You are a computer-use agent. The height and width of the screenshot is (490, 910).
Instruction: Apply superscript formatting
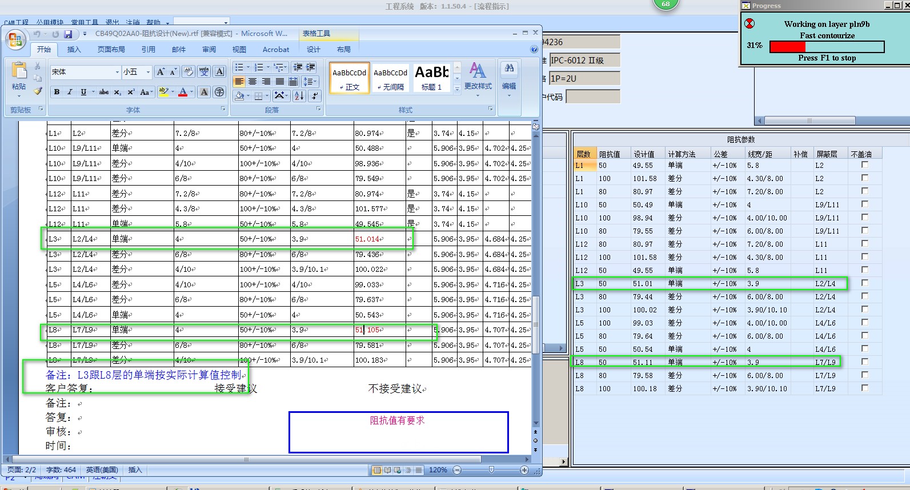[131, 92]
